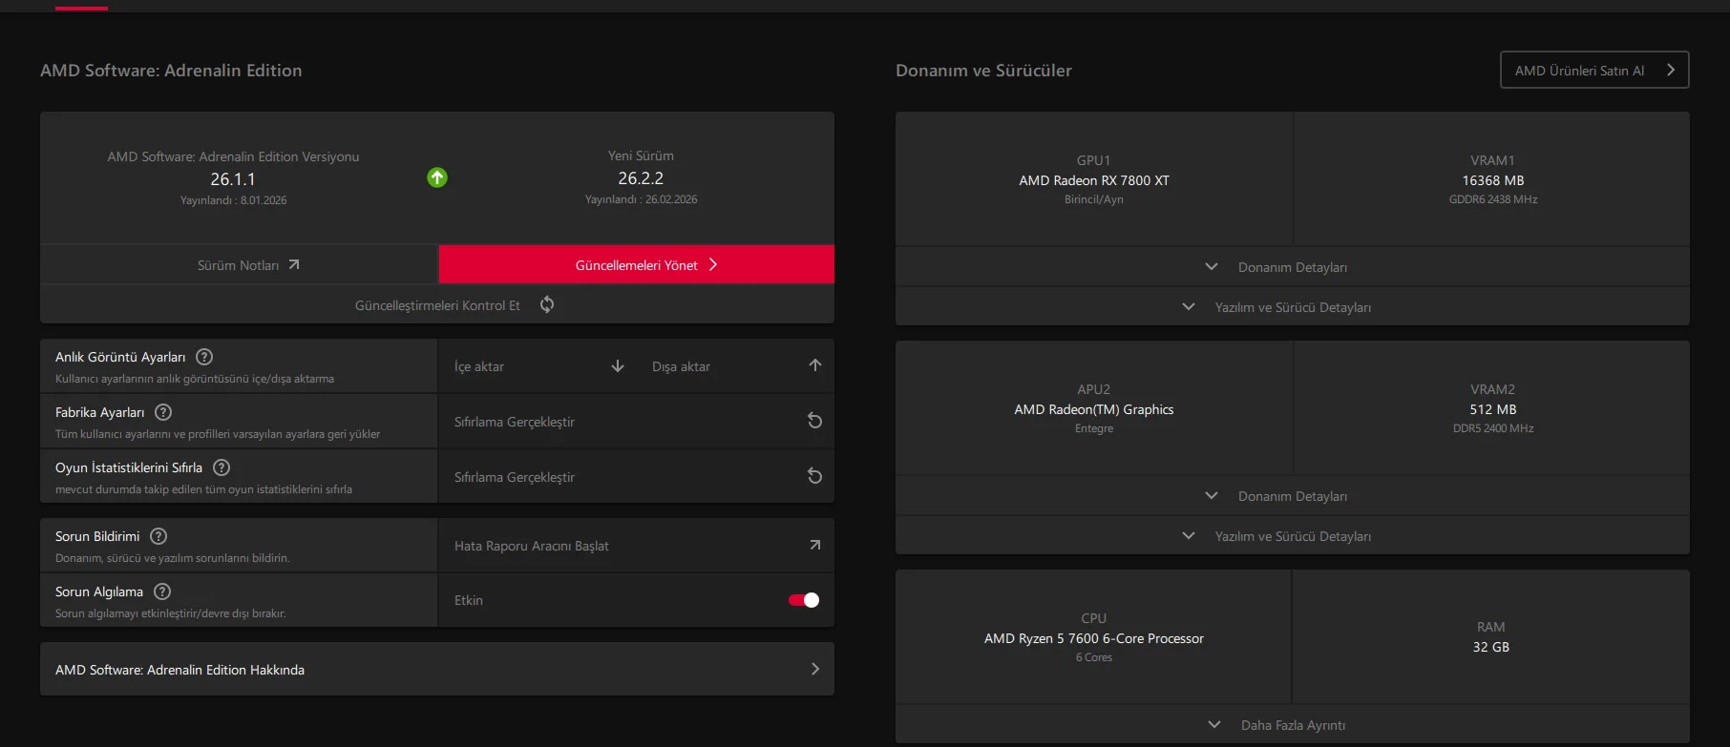This screenshot has width=1730, height=747.
Task: Click the DDR5 2400 MHz memory spec
Action: point(1493,428)
